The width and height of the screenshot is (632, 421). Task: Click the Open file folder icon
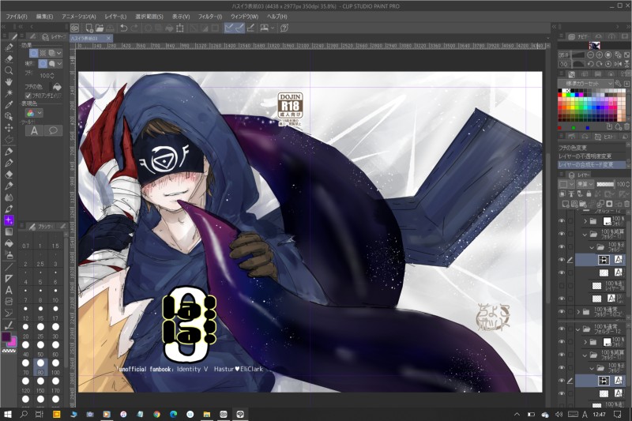point(100,28)
